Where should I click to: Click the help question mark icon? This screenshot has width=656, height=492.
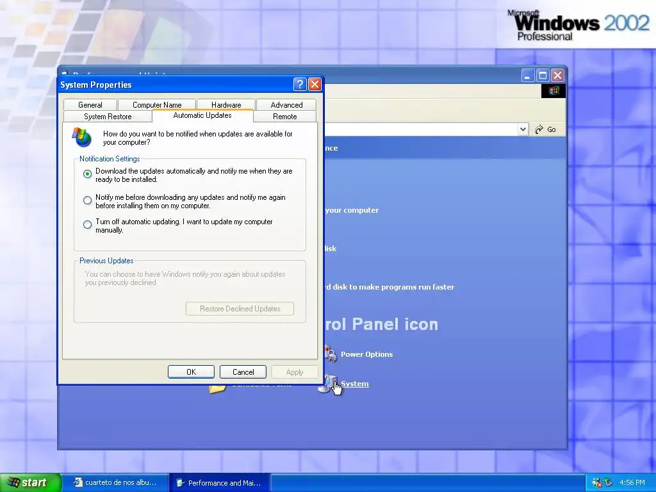tap(300, 85)
